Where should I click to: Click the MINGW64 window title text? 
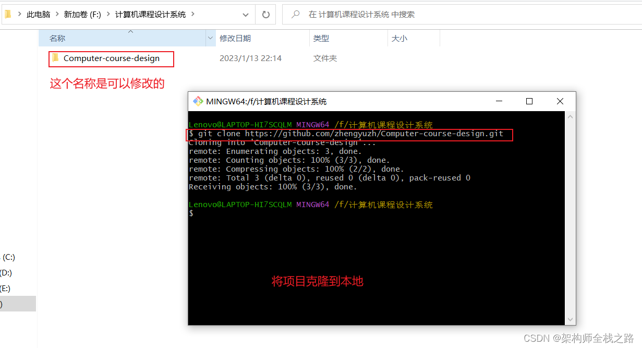pyautogui.click(x=267, y=102)
